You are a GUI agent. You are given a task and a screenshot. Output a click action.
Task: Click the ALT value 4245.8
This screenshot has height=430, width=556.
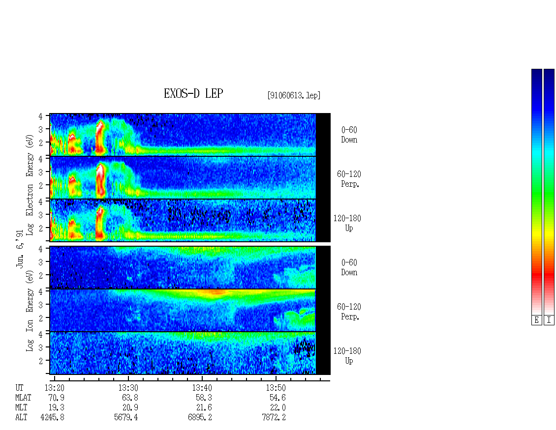pyautogui.click(x=53, y=418)
